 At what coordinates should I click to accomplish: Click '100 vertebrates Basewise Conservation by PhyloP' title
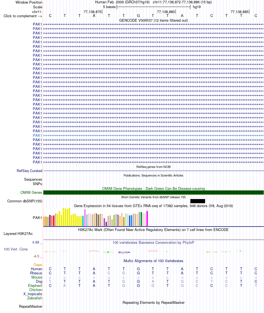click(x=153, y=243)
